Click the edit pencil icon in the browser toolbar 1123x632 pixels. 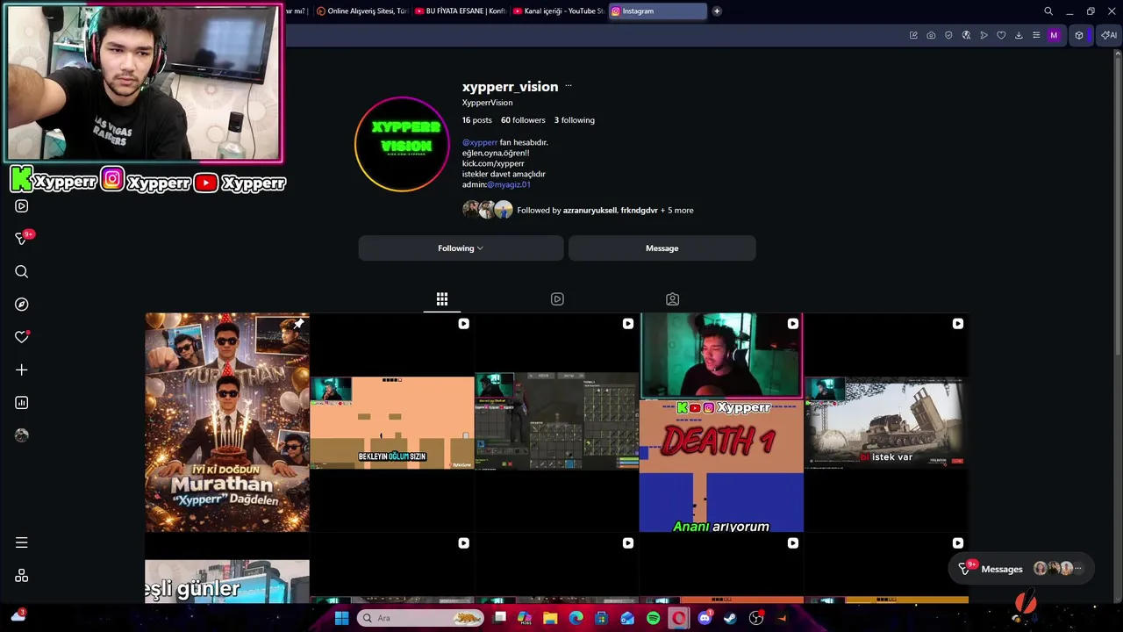pyautogui.click(x=913, y=35)
